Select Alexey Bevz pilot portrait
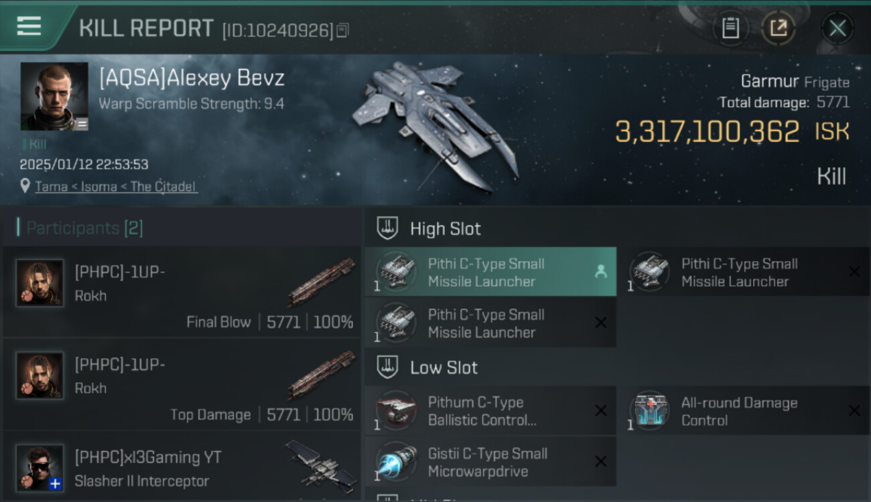 [x=54, y=96]
